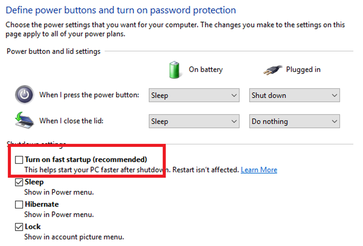Expand the Do nothing lid dropdown
Screen dimensions: 363x246
tap(294, 121)
